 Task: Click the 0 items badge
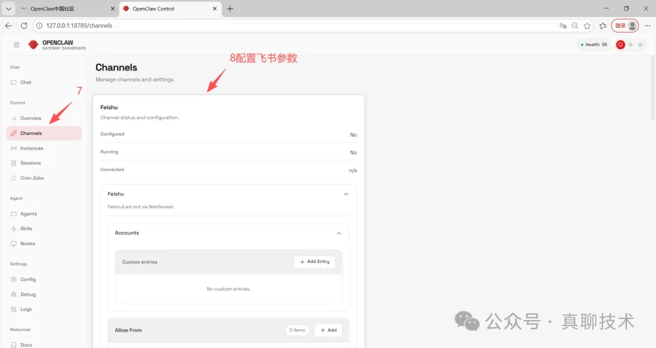[x=297, y=330]
